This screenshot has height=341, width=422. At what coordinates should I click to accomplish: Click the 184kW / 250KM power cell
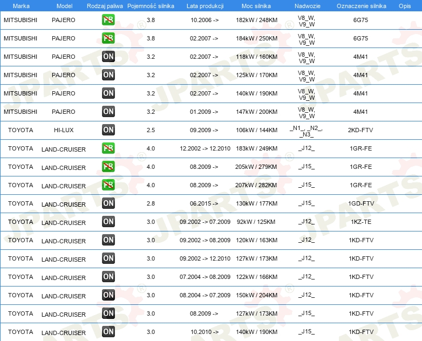[256, 38]
